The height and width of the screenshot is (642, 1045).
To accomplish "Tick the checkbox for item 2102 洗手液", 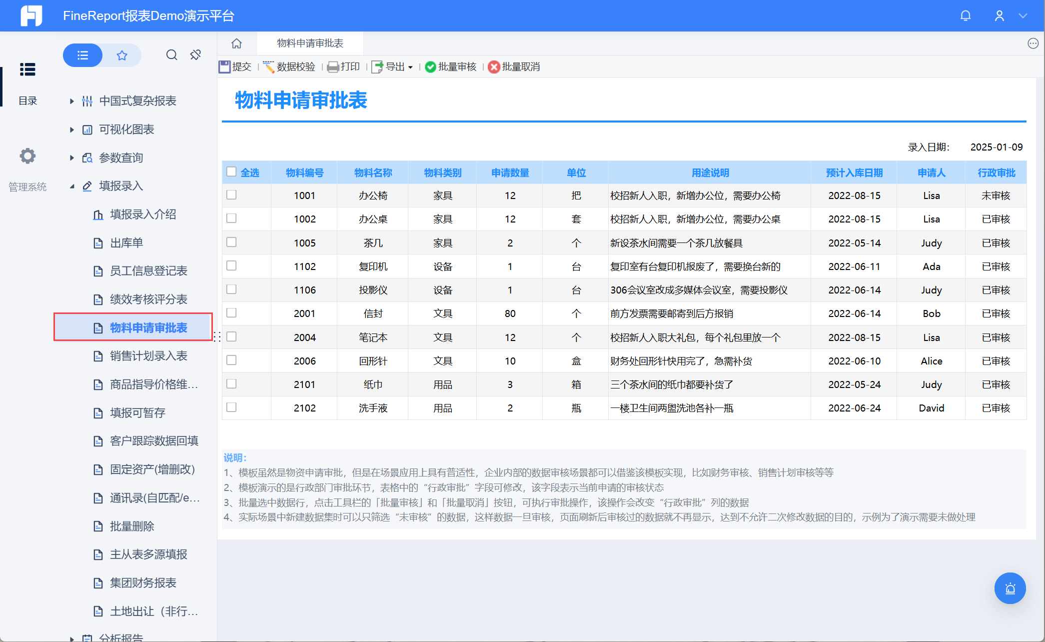I will click(231, 407).
